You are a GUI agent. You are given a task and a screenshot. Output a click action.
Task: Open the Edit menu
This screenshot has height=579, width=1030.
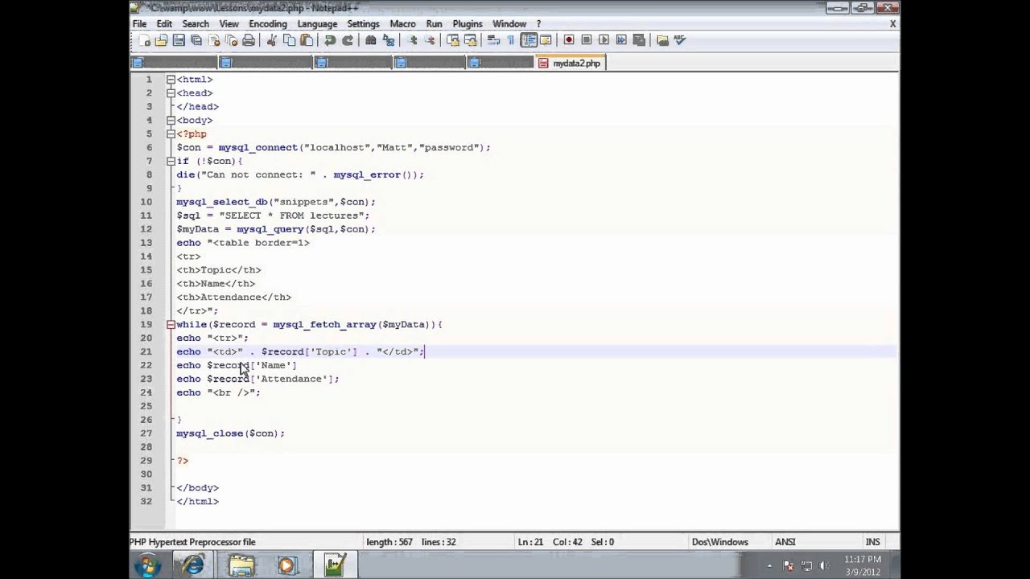click(x=164, y=24)
